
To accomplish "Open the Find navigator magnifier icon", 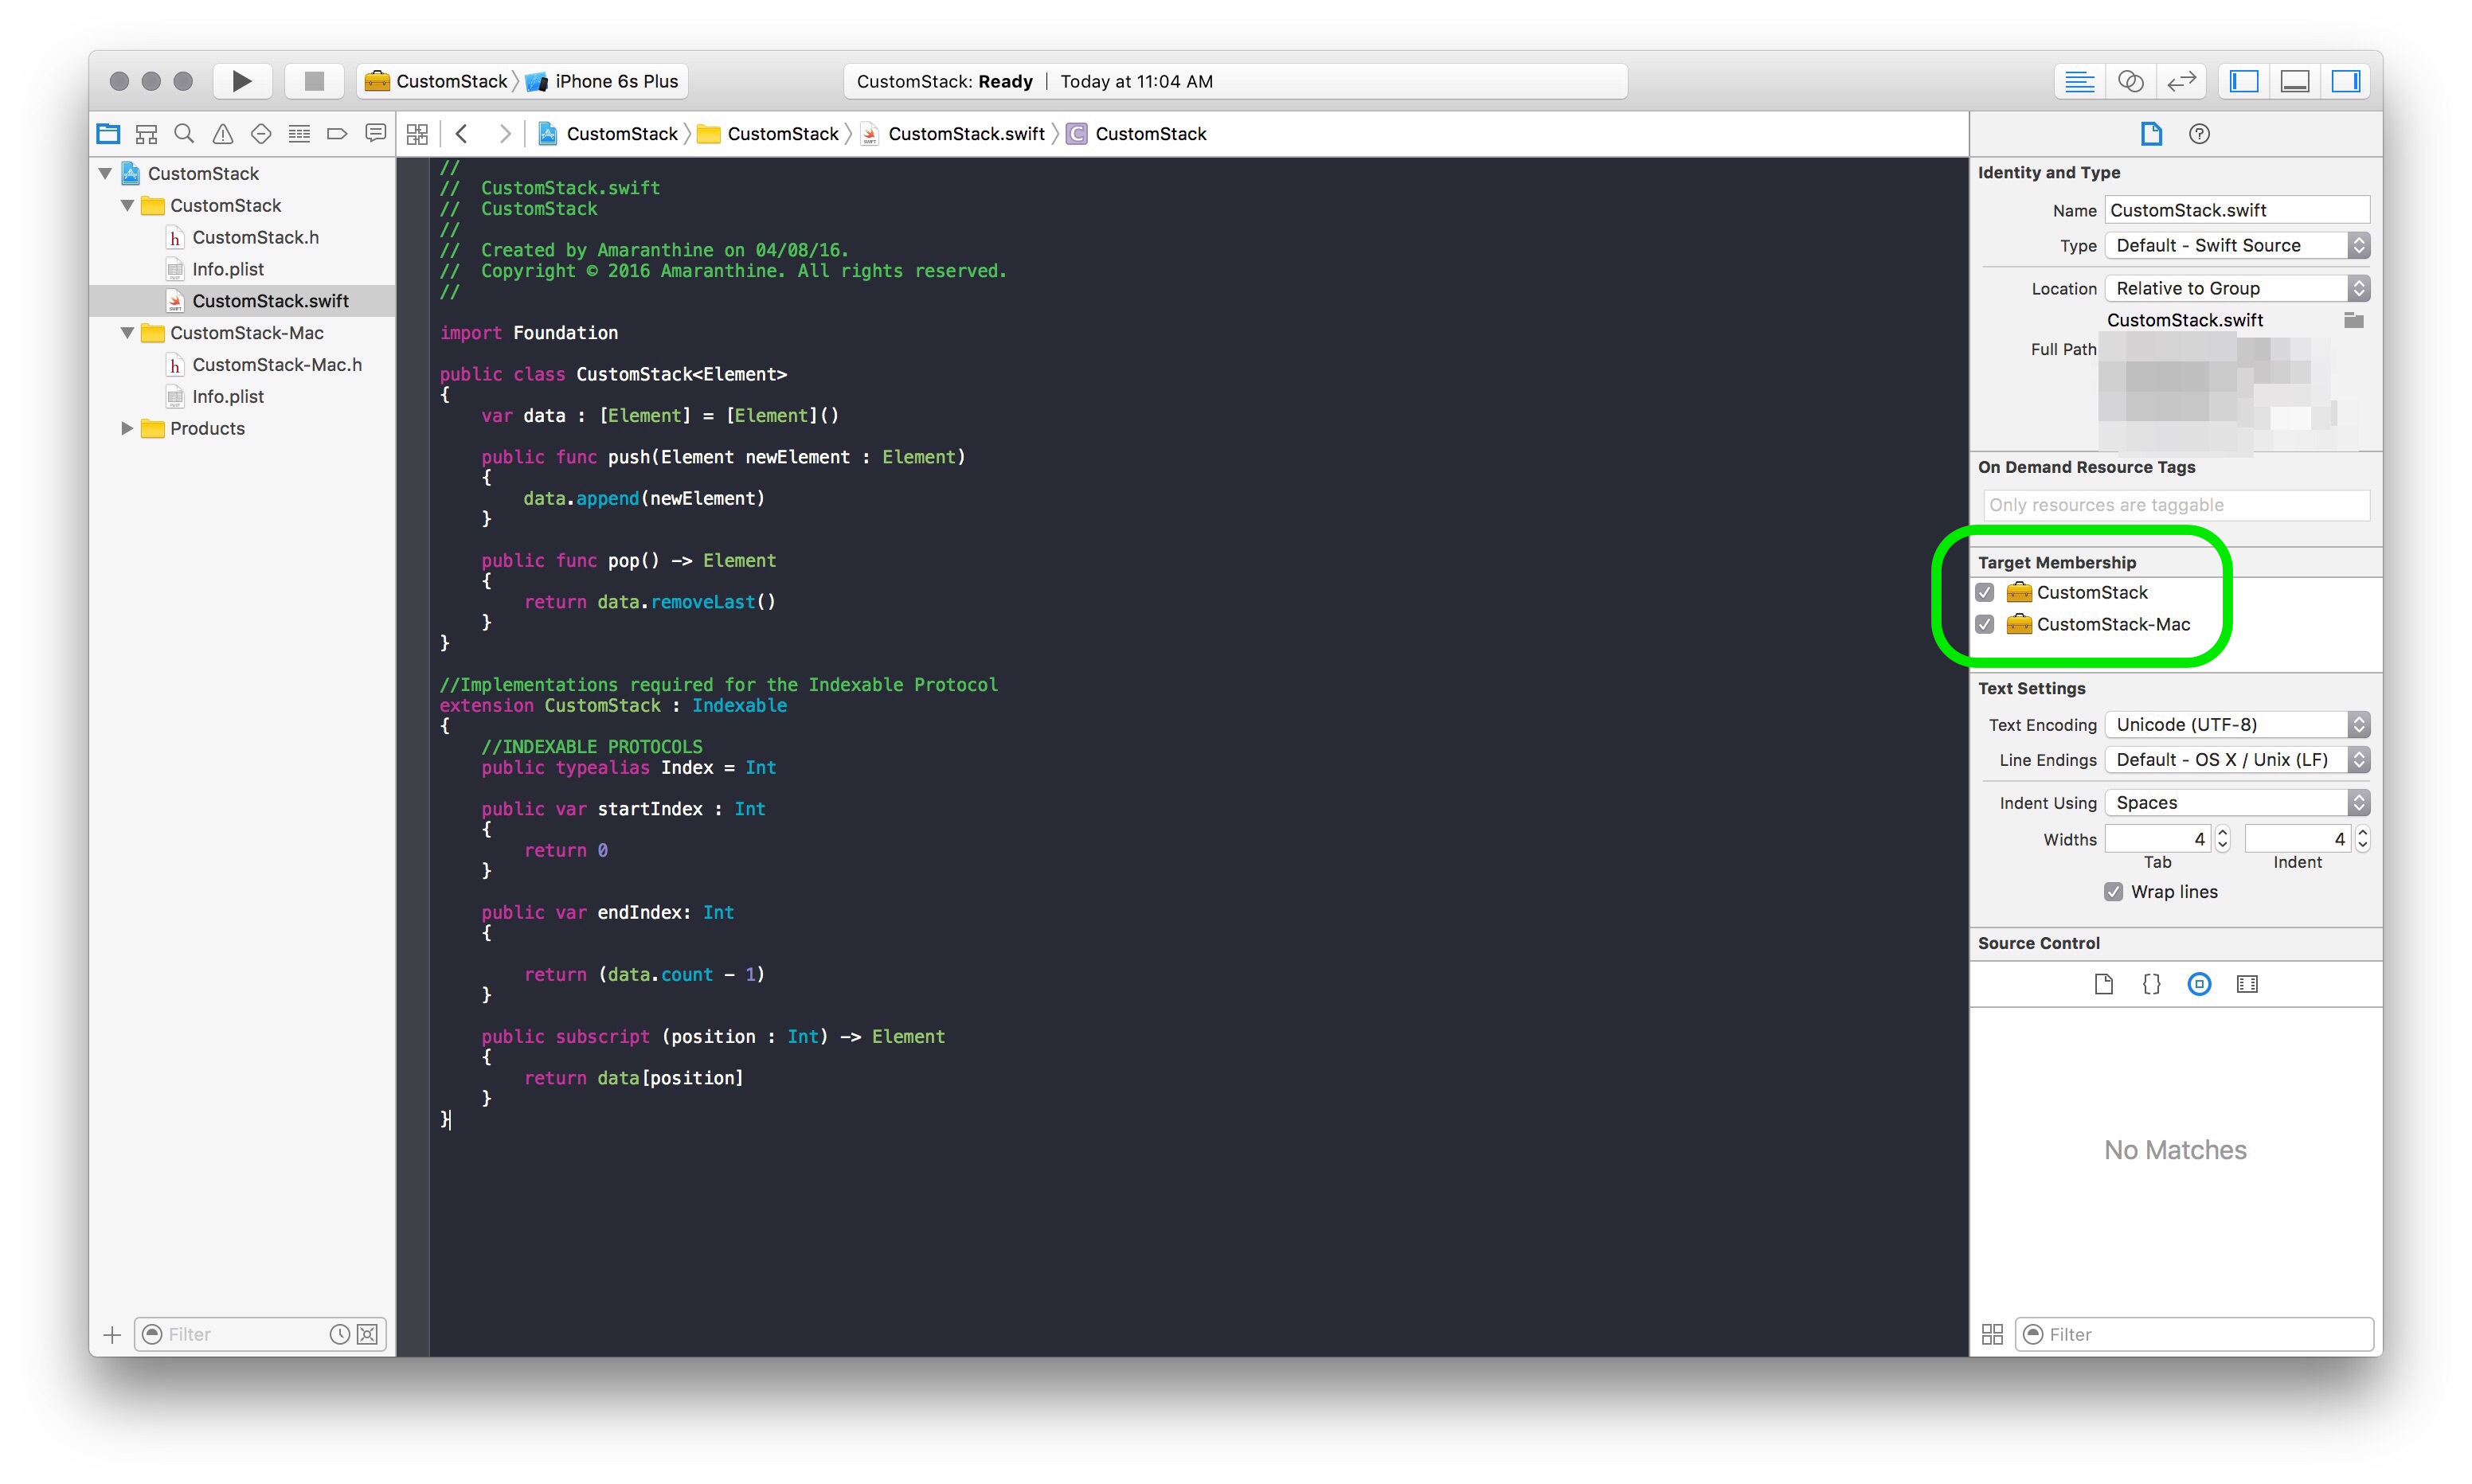I will [184, 134].
